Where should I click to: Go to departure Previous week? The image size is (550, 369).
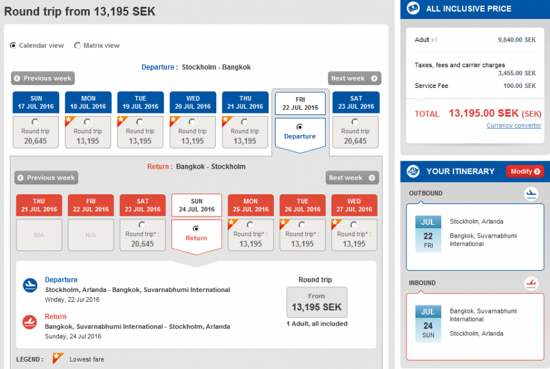pyautogui.click(x=43, y=78)
